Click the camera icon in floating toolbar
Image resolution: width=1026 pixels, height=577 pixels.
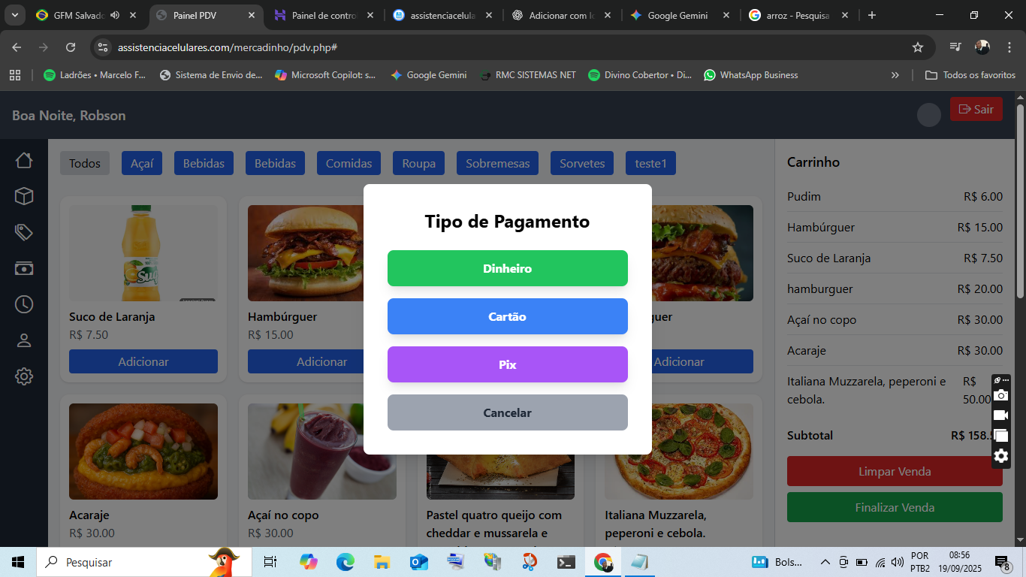(1000, 395)
